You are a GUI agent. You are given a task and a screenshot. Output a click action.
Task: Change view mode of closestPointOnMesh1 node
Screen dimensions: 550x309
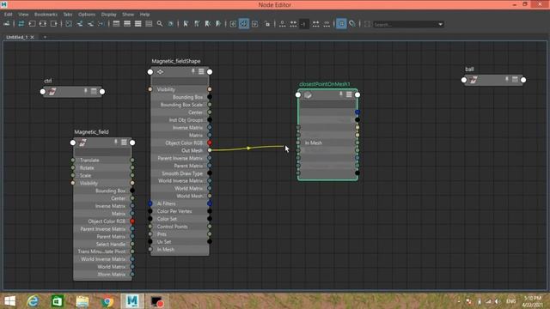(x=349, y=94)
